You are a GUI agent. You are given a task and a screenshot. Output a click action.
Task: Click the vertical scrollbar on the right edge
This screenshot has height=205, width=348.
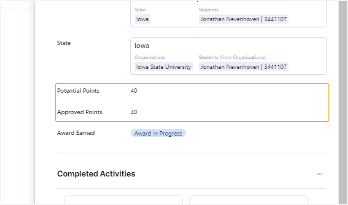[342, 102]
